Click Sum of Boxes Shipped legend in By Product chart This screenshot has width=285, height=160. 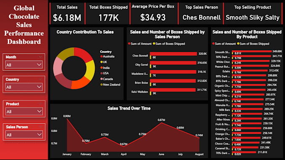pyautogui.click(x=253, y=44)
